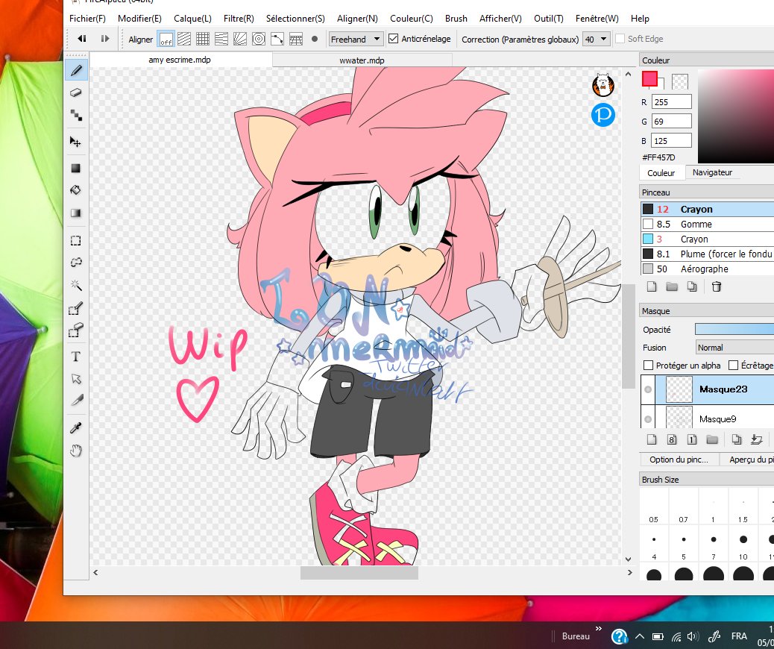Select the Eyedropper tool
Screen dimensions: 774x649
(76, 427)
